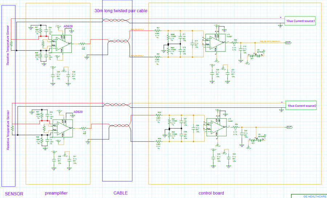The height and width of the screenshot is (198, 327).
Task: Click the 'control board' section label
Action: click(211, 193)
